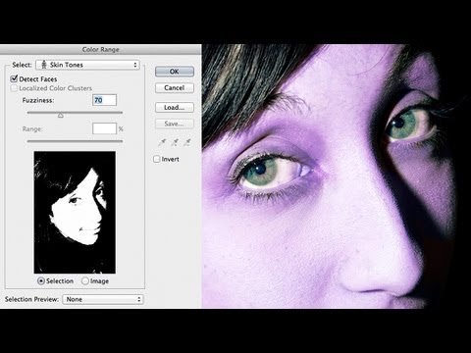Screen dimensions: 471x353
Task: Click the Load... button
Action: [x=175, y=107]
